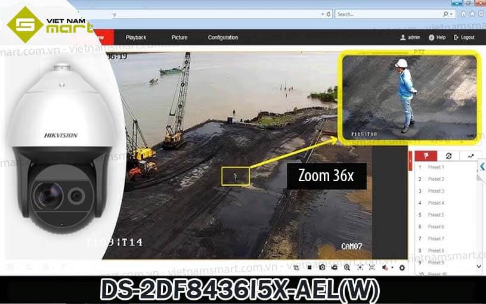Select the Patrol cycle tab in PTZ panel
This screenshot has width=486, height=304.
(x=448, y=156)
